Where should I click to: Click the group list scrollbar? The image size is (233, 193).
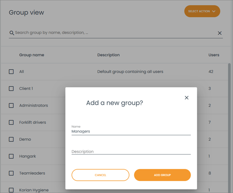tap(229, 128)
